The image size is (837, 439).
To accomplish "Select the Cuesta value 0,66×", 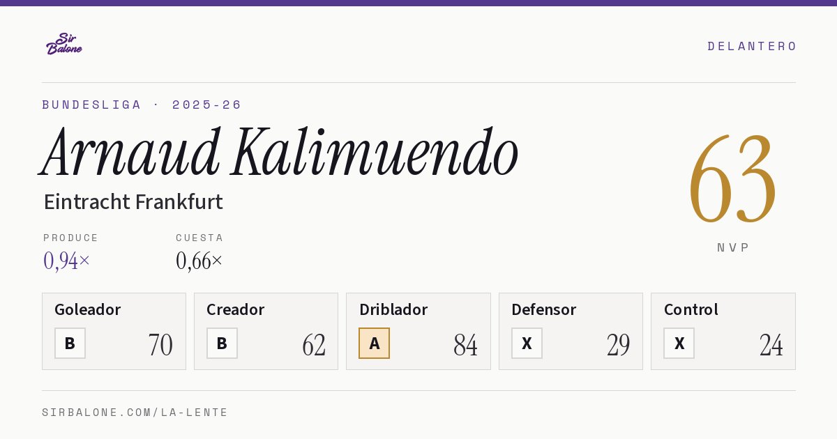I will click(199, 261).
